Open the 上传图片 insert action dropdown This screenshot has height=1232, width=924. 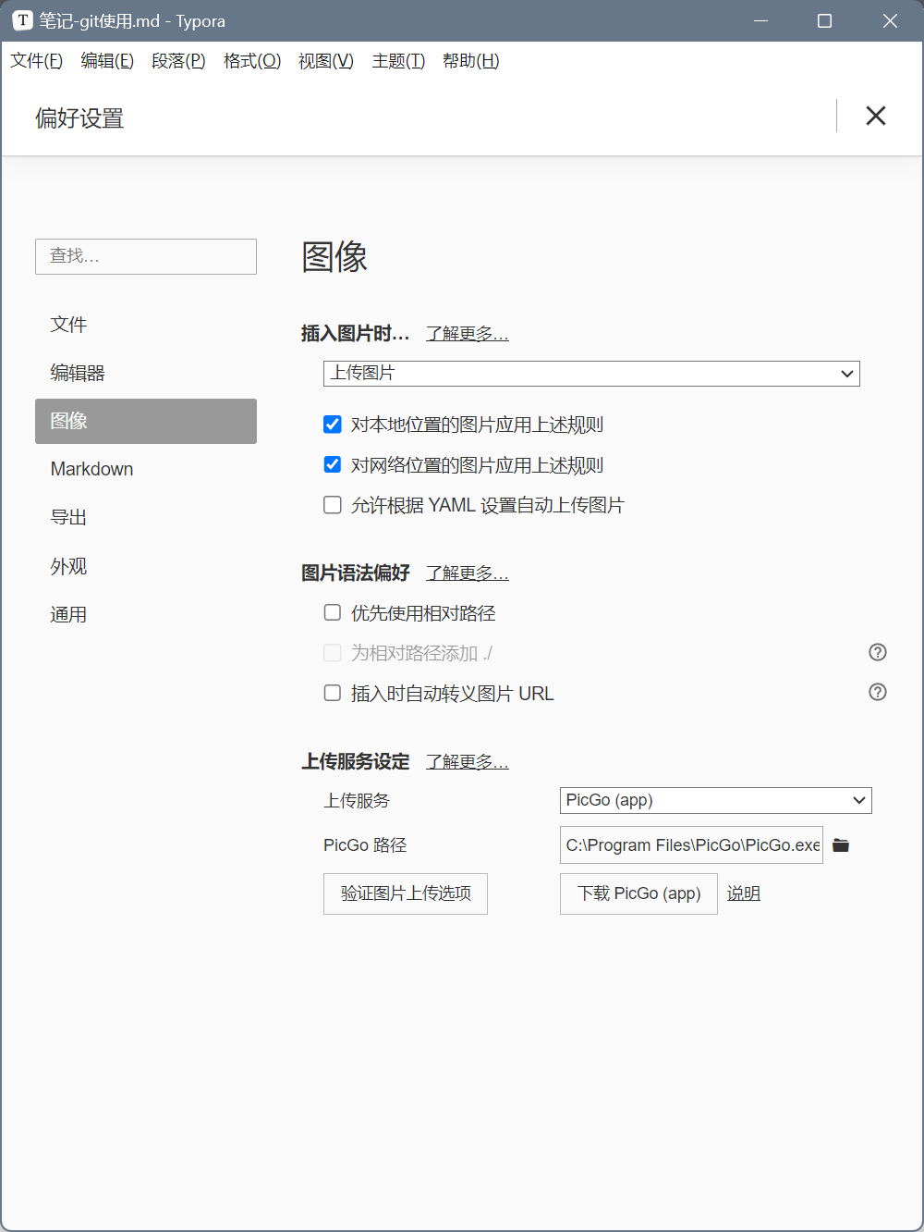[x=591, y=374]
